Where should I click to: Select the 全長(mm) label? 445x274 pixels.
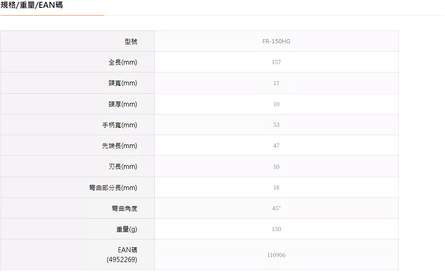pyautogui.click(x=122, y=62)
